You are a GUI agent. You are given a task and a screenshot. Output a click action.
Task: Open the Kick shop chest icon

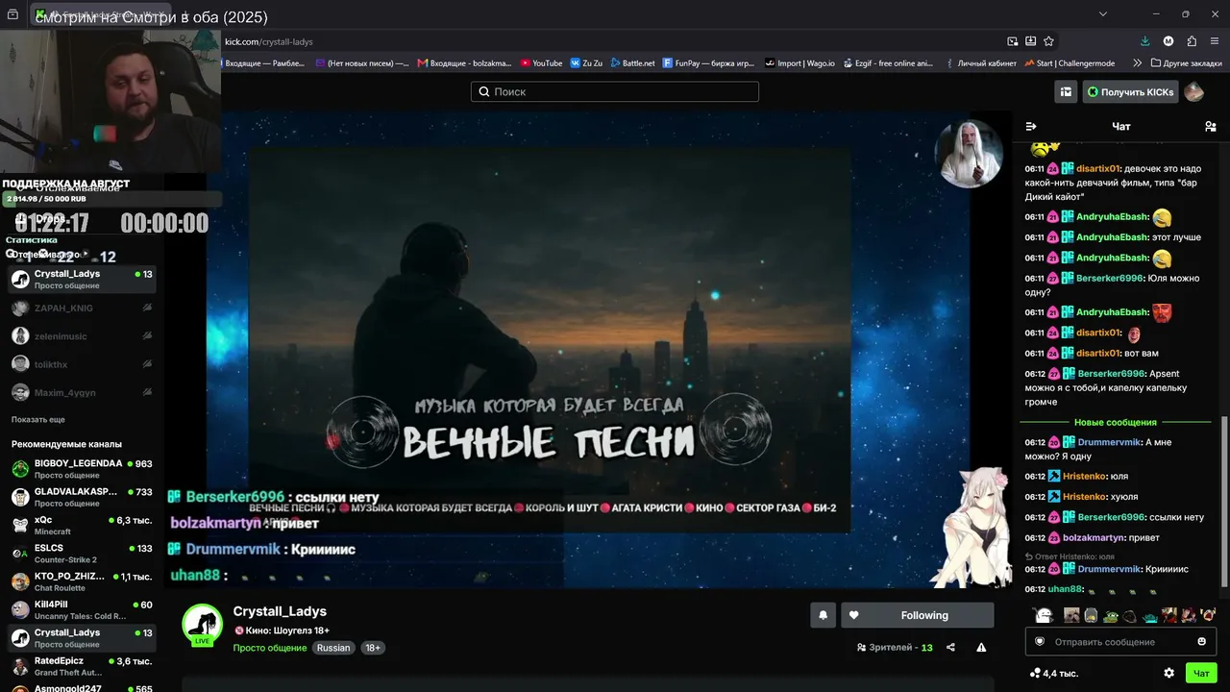(1066, 92)
